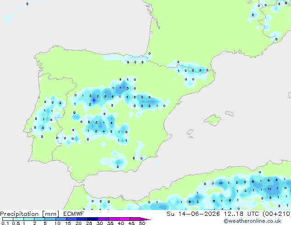Click the "12..18 UTC" time range text
Viewport: 291px width, 225px height.
tap(241, 214)
